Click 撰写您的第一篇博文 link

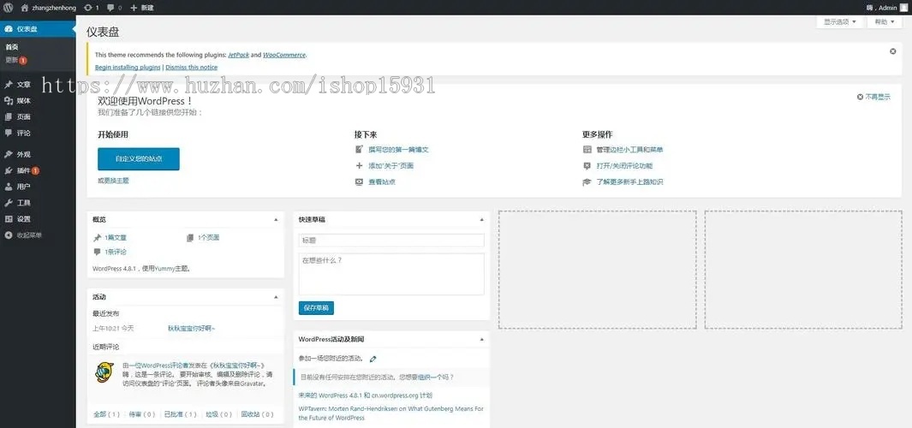pos(398,150)
